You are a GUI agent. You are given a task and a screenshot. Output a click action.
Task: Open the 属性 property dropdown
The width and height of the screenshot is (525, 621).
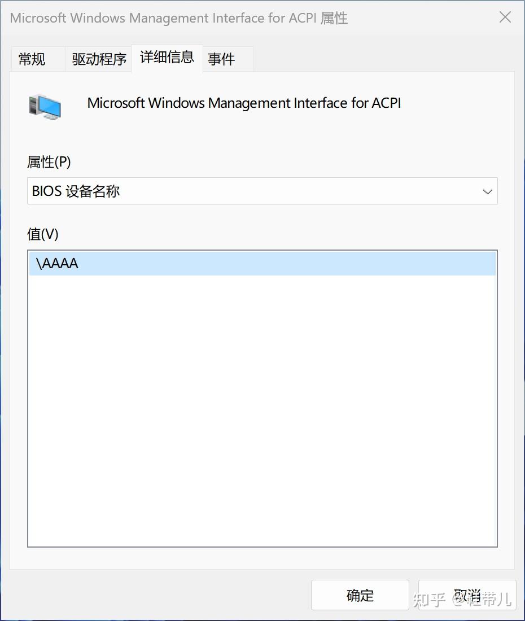[262, 191]
